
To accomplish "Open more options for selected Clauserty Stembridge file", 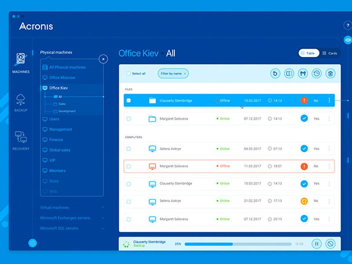I will pyautogui.click(x=329, y=100).
